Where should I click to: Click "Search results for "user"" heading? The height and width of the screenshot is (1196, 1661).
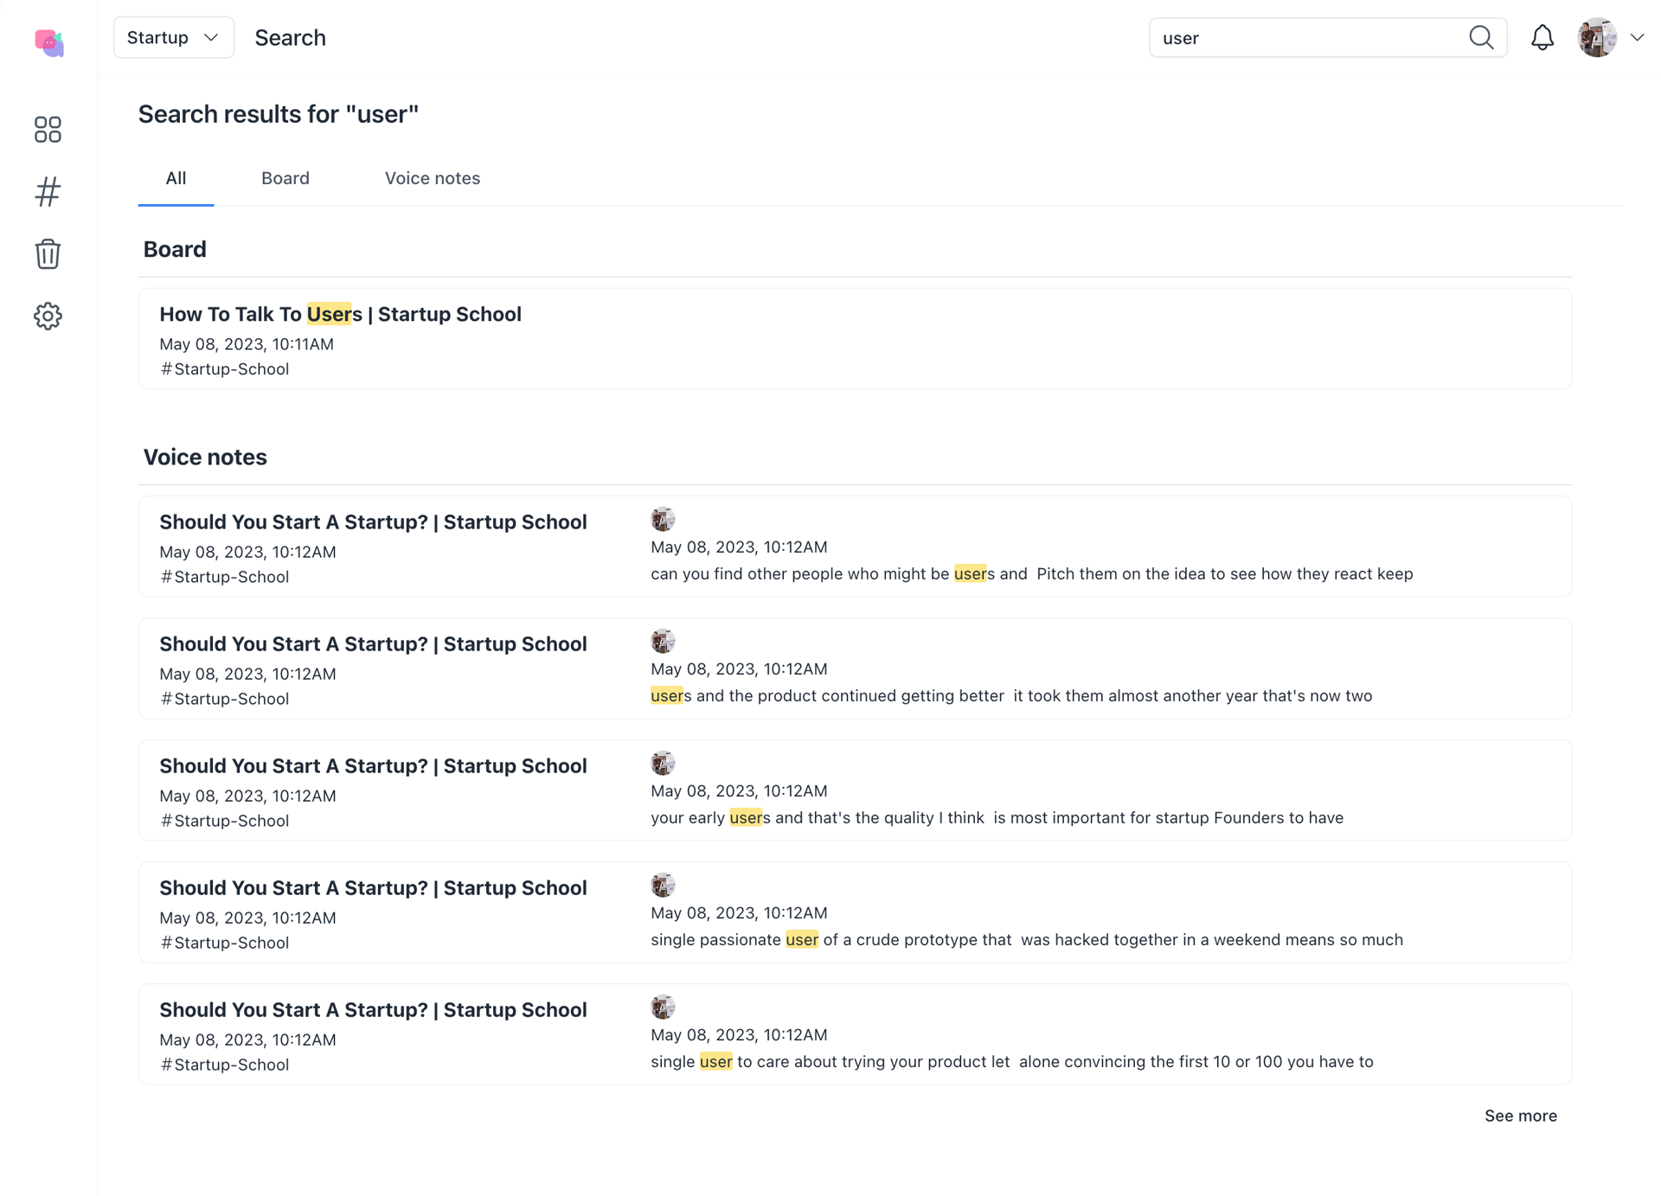click(x=279, y=114)
